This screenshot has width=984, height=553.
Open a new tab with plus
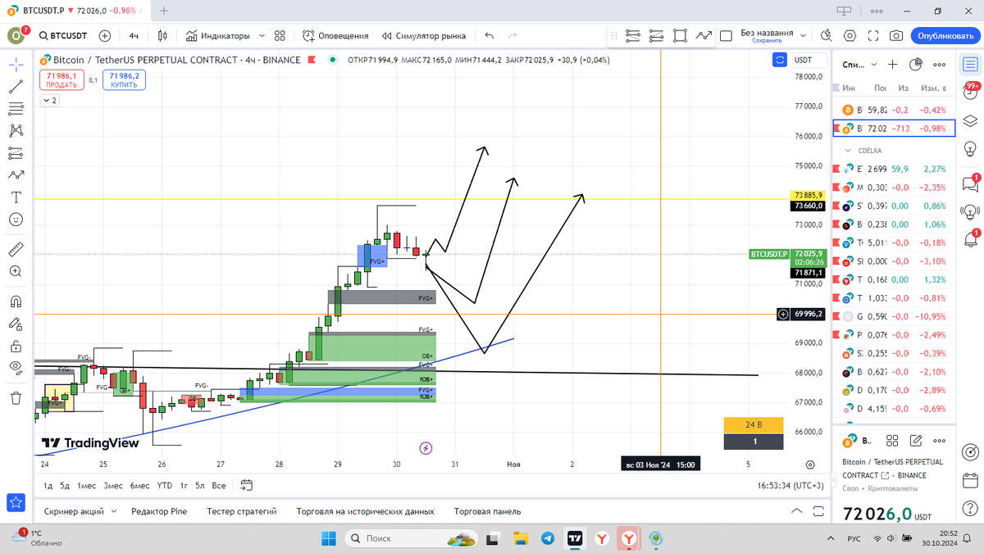[x=164, y=11]
